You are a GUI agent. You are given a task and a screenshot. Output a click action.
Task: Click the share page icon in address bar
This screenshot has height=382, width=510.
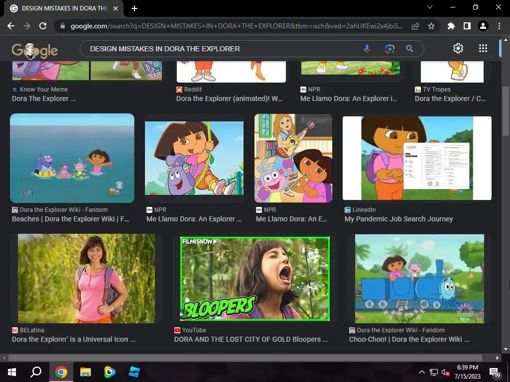pyautogui.click(x=415, y=26)
